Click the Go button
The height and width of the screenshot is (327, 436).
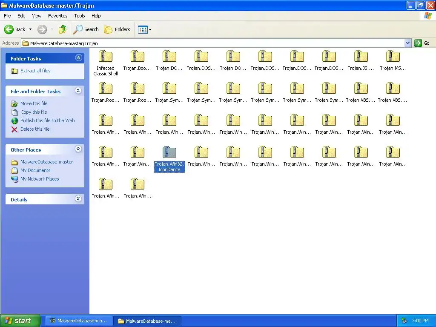(x=422, y=43)
